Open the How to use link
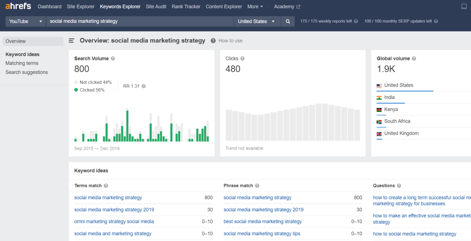 pos(230,41)
